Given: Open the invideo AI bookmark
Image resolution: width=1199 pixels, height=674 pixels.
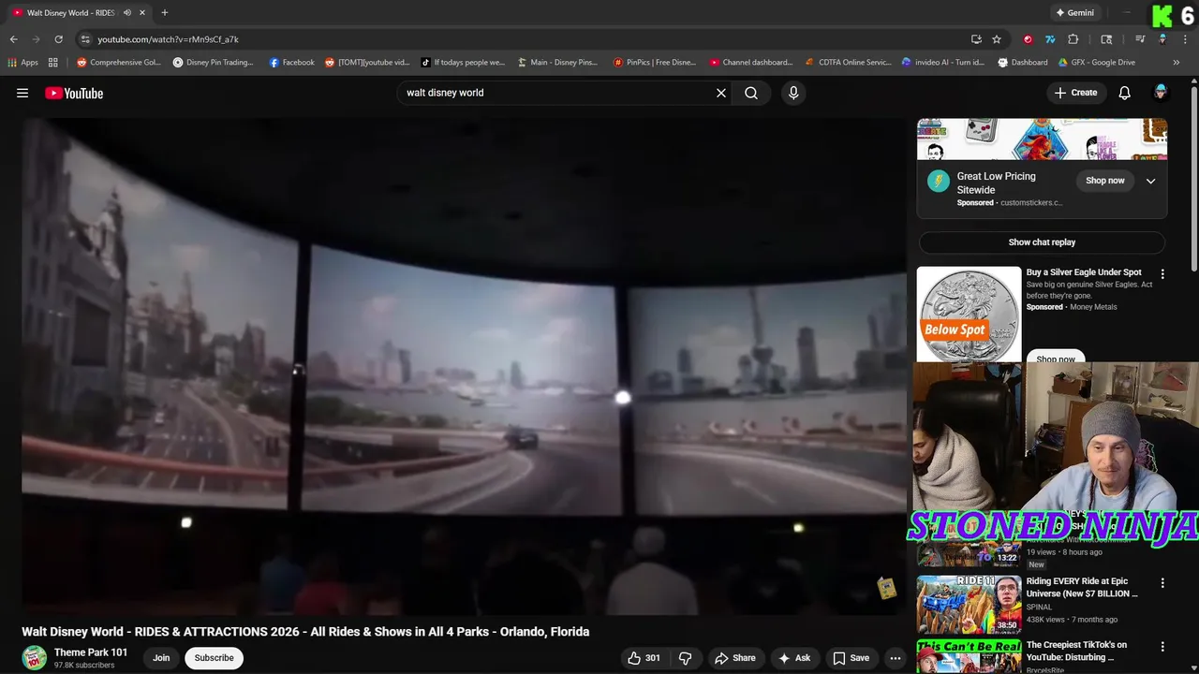Looking at the screenshot, I should tap(942, 63).
